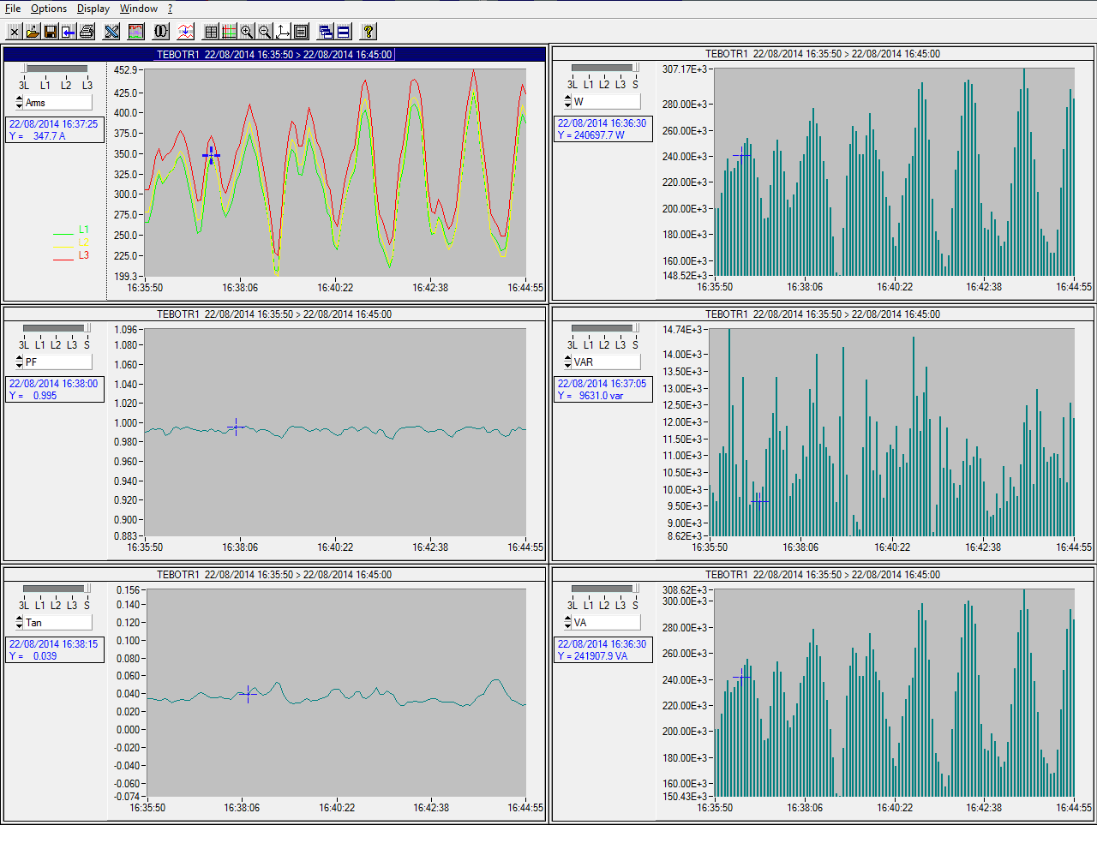The image size is (1097, 843).
Task: Click the axes scale icon
Action: pyautogui.click(x=283, y=32)
